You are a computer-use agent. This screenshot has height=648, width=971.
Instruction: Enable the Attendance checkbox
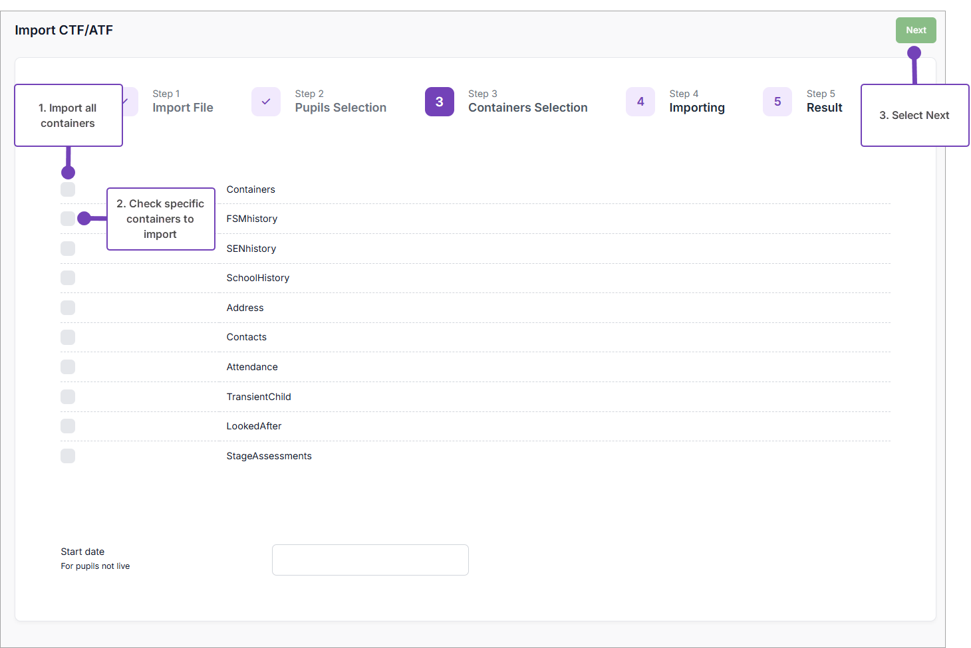(x=68, y=367)
